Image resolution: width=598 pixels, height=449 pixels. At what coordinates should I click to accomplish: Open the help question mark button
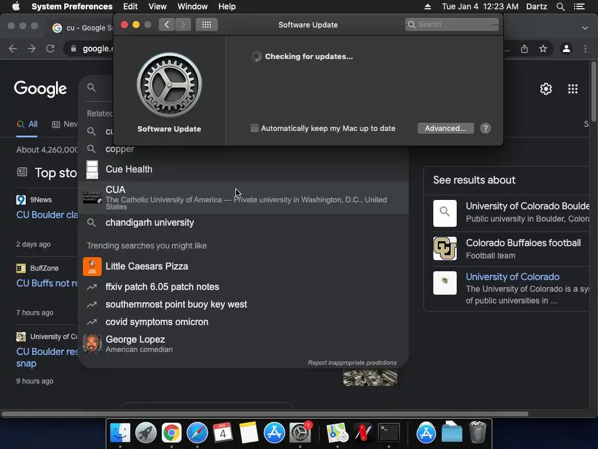coord(485,128)
